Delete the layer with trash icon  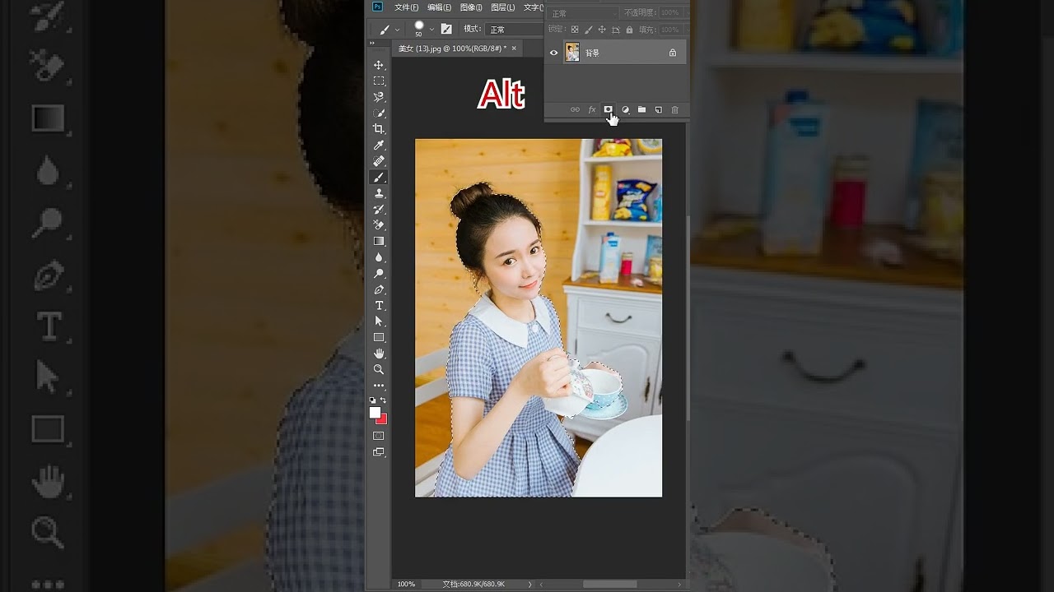pos(674,109)
